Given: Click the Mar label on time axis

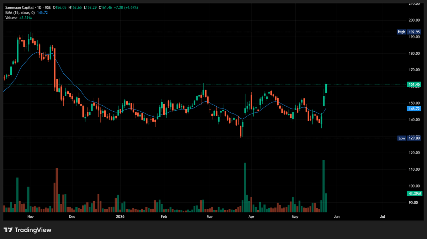Looking at the screenshot, I should pos(210,216).
